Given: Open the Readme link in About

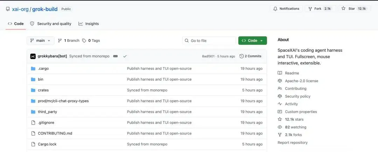Looking at the screenshot, I should pos(292,73).
